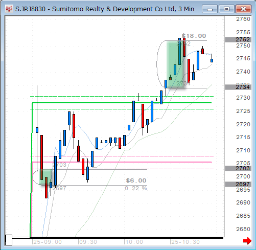
Task: Click the 2690 price axis label
Action: [x=243, y=202]
